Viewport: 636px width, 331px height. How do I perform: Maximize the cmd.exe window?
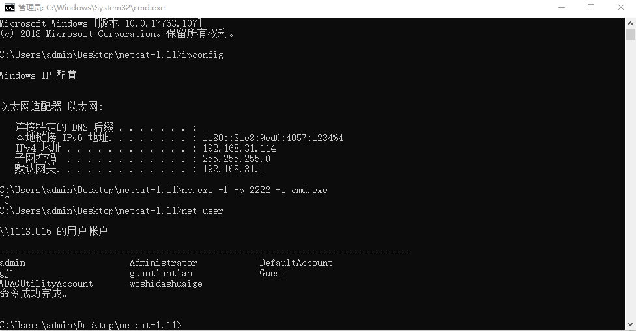pyautogui.click(x=591, y=8)
